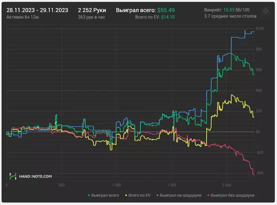
Task: Click the -$40 y-axis label
Action: pyautogui.click(x=260, y=173)
